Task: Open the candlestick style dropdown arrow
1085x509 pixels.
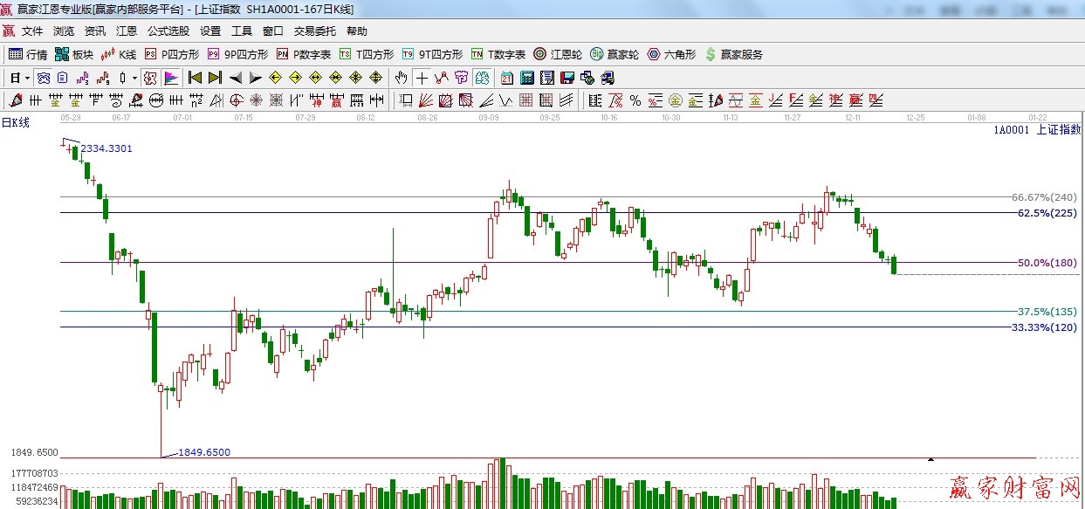Action: 134,78
